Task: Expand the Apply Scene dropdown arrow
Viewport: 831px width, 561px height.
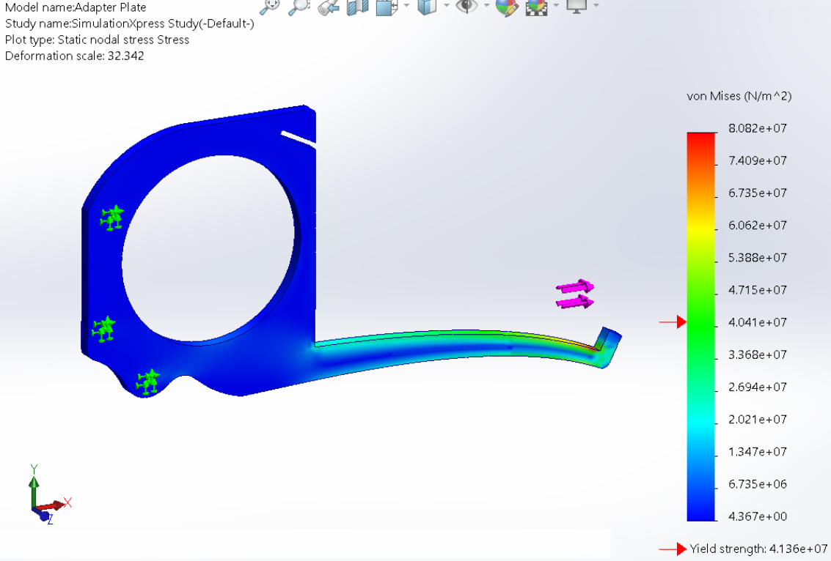Action: pos(556,6)
